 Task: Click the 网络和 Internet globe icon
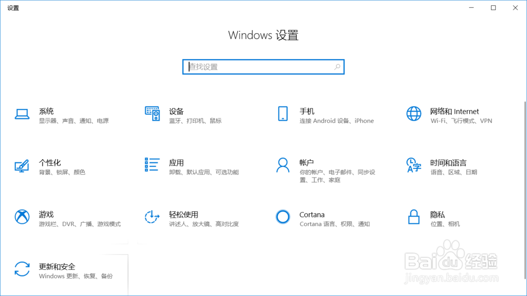[414, 114]
